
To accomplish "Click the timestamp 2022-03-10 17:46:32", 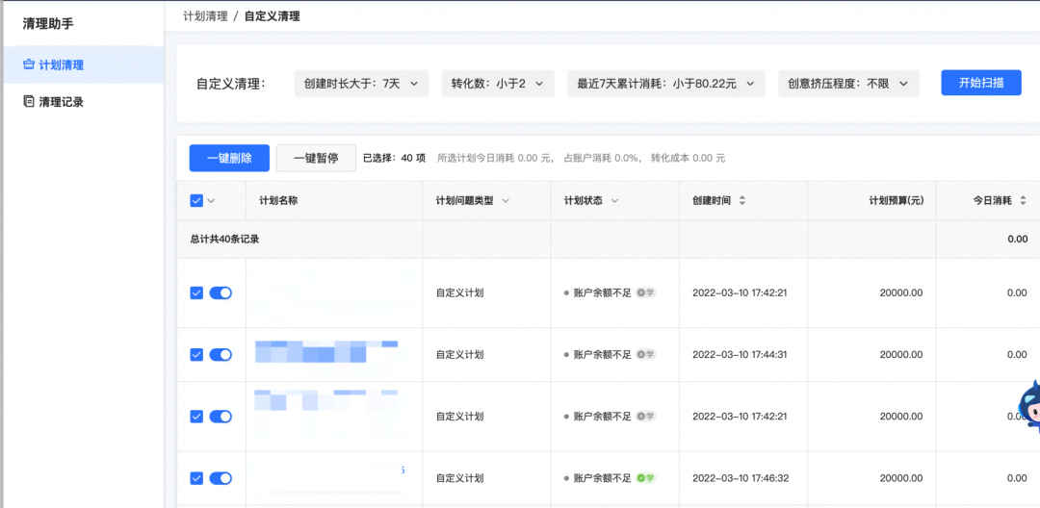I will (741, 478).
